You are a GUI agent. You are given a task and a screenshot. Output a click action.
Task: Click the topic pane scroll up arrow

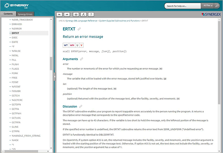click(x=219, y=19)
